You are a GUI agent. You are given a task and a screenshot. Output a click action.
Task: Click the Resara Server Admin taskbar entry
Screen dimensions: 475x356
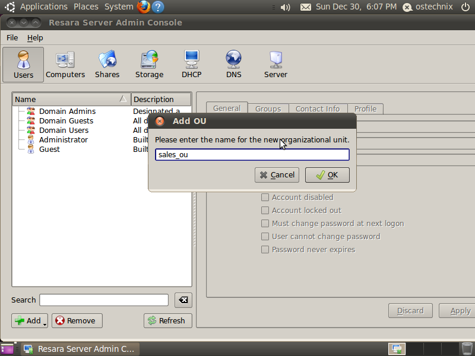point(80,349)
